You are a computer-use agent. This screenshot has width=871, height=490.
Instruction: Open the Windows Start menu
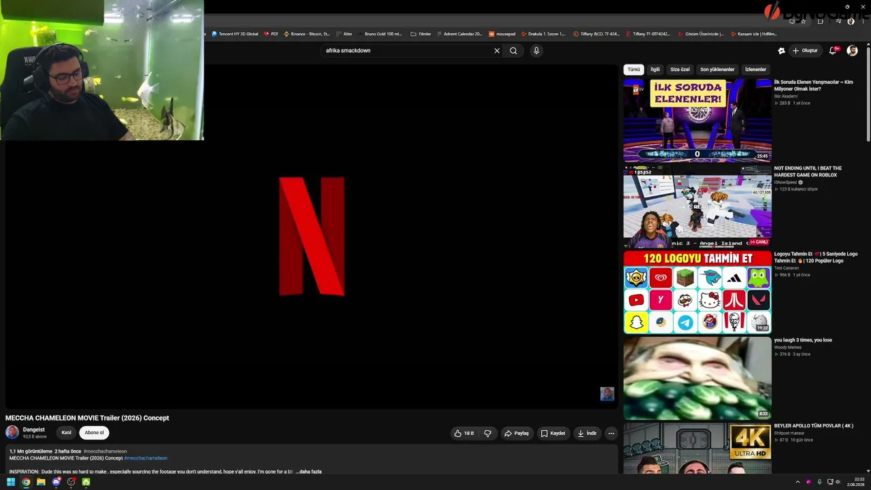[x=11, y=482]
